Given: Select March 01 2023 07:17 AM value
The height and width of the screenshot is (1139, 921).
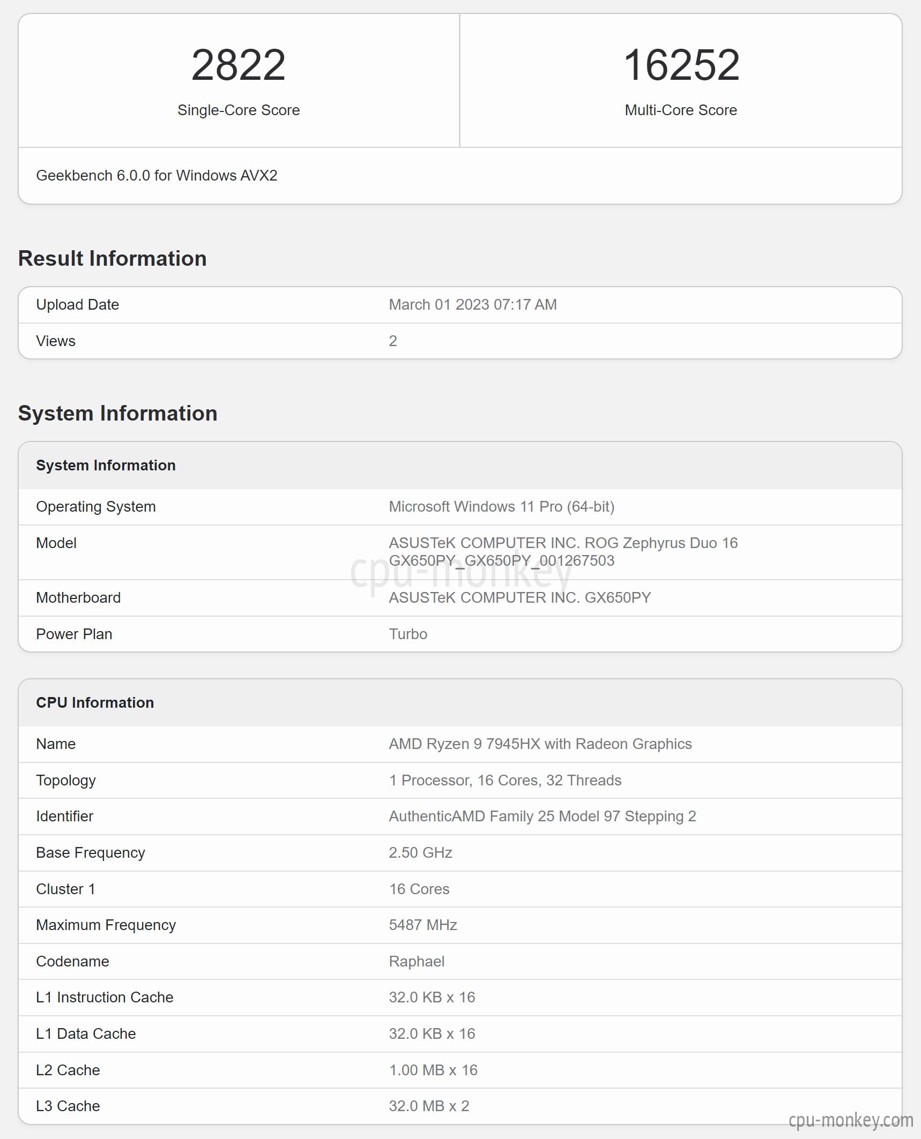Looking at the screenshot, I should (473, 305).
